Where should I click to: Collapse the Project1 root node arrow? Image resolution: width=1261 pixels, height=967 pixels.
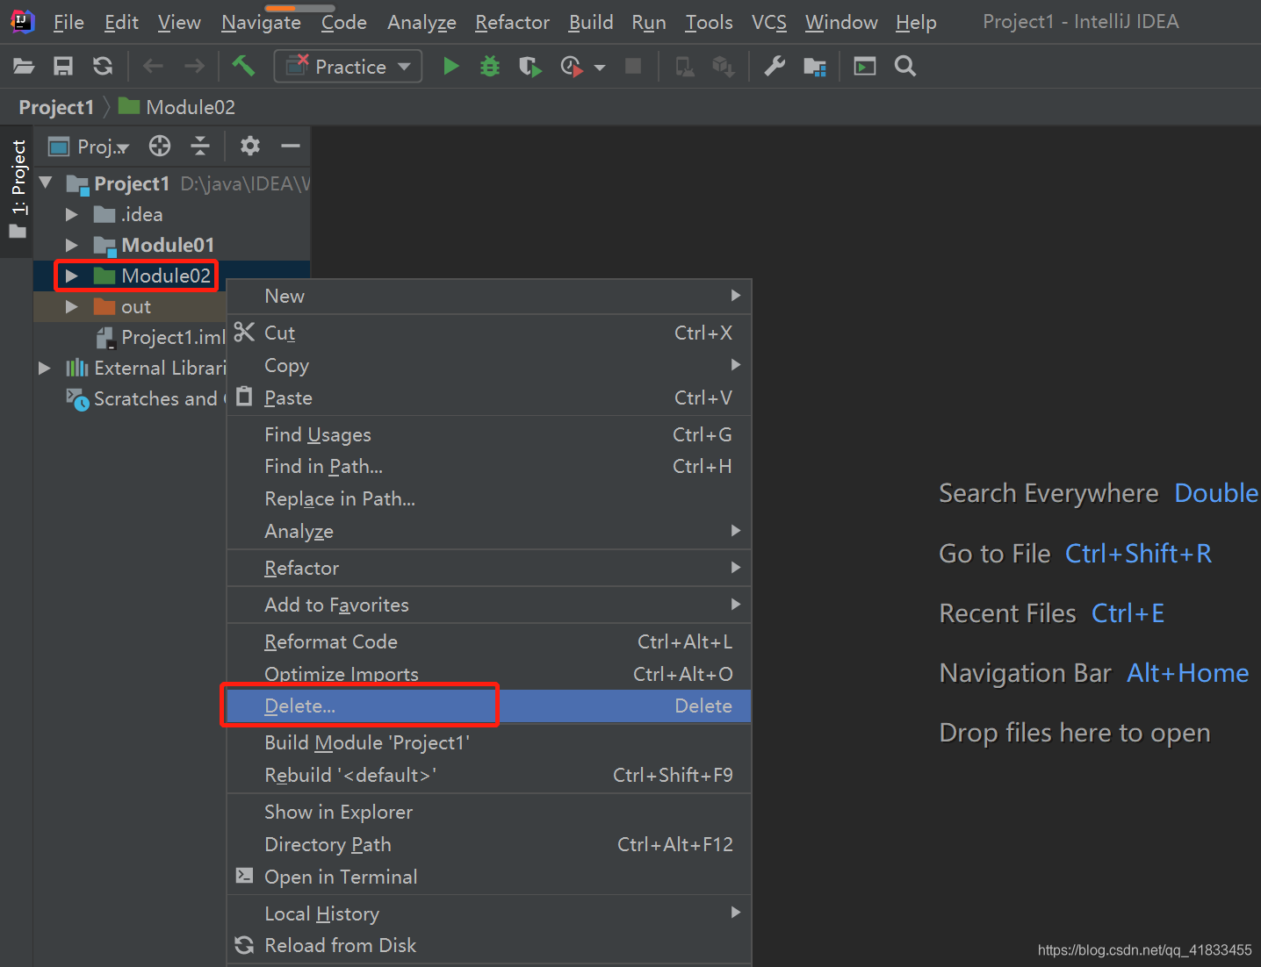[46, 183]
